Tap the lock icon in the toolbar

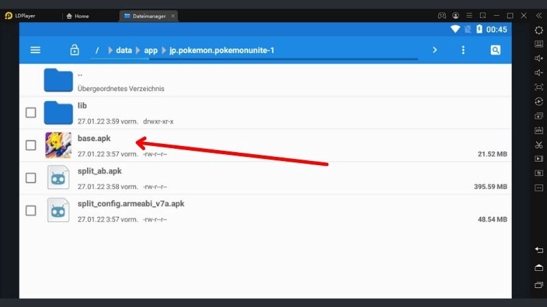[x=75, y=50]
